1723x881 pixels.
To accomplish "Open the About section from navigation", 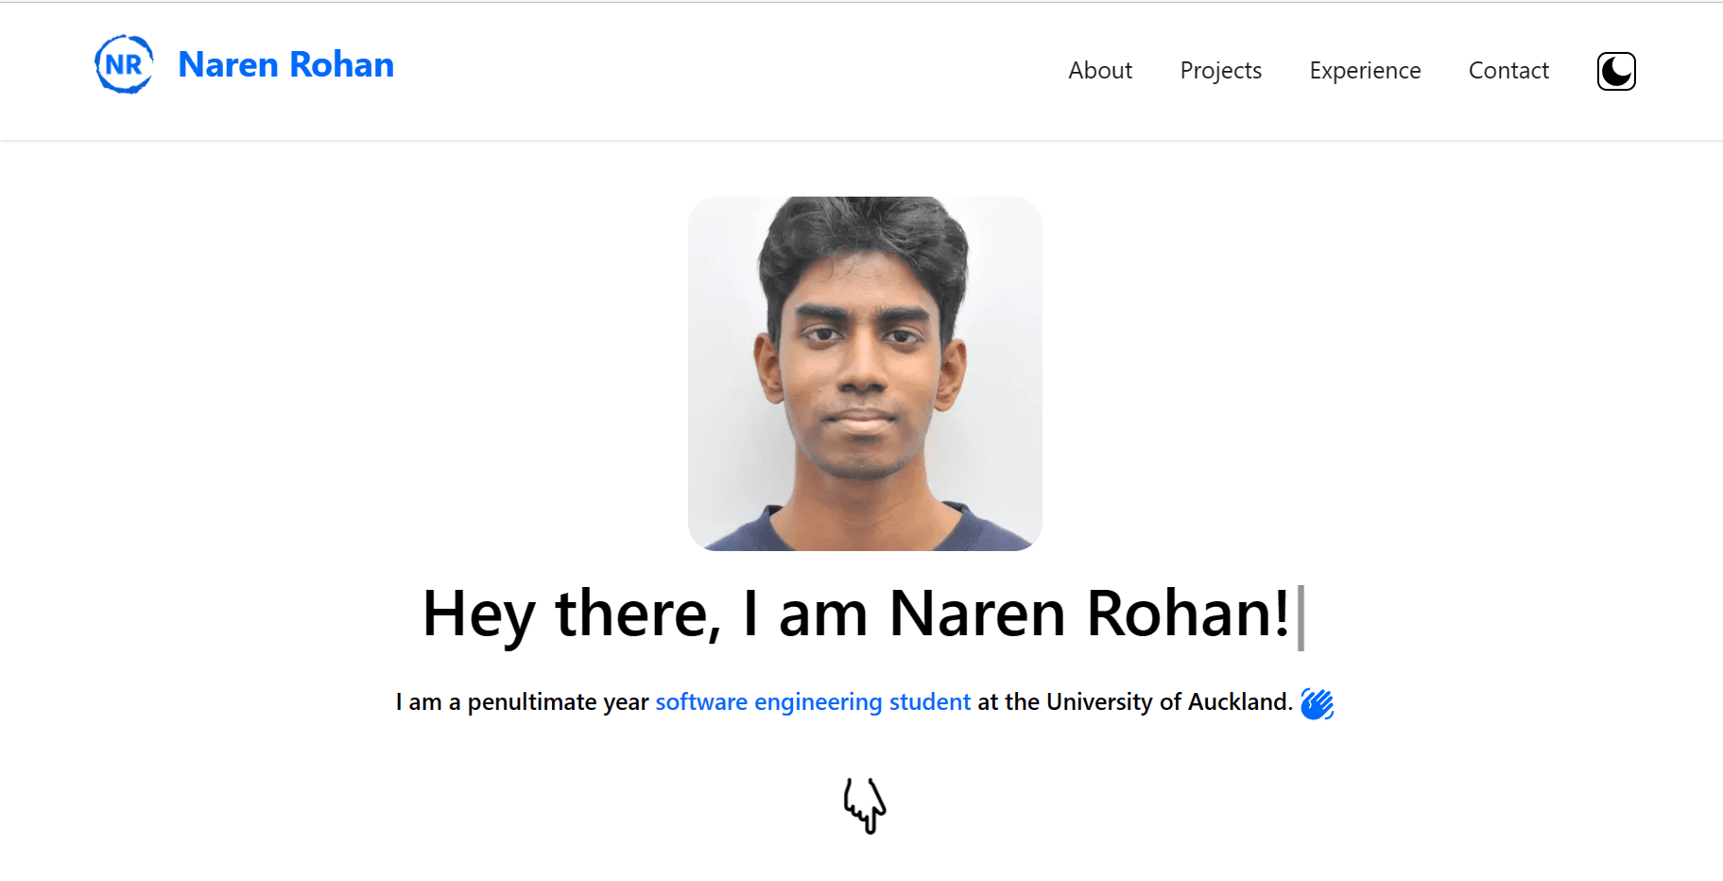I will 1100,71.
